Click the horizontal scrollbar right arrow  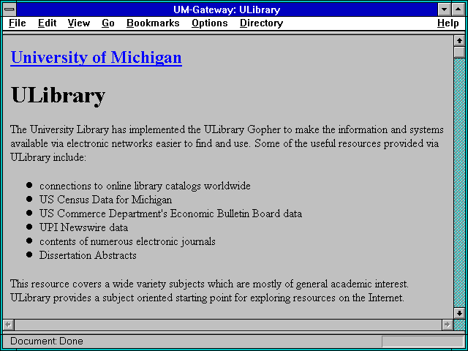447,325
